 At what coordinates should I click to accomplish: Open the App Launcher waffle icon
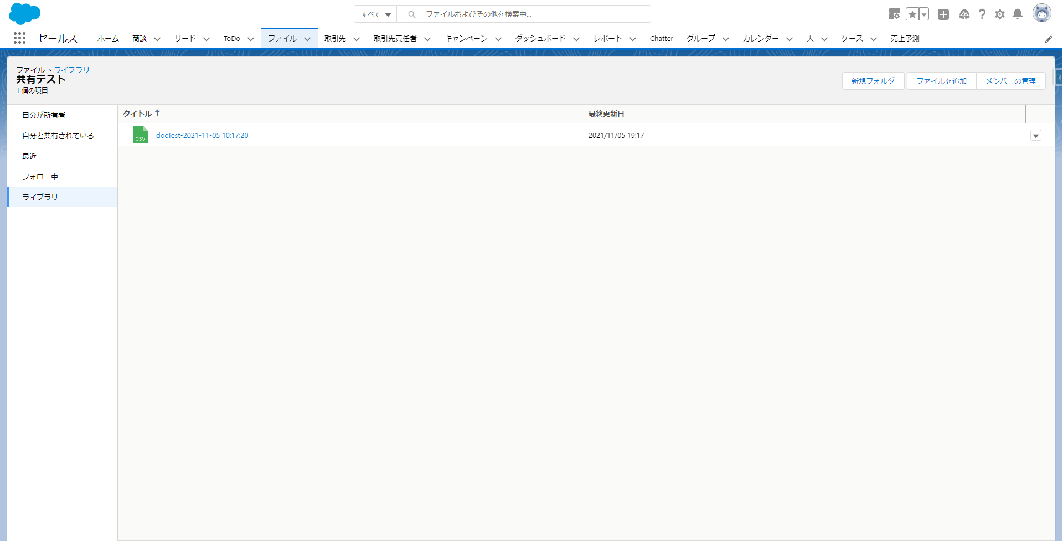(x=19, y=38)
